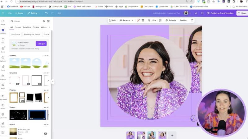Image resolution: width=248 pixels, height=139 pixels.
Task: Bookmark page with star icon
Action: tap(191, 2)
